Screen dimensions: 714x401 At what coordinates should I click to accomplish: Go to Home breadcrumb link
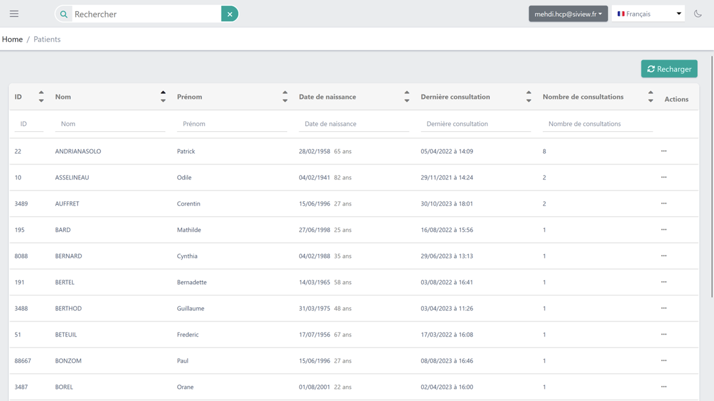(12, 40)
